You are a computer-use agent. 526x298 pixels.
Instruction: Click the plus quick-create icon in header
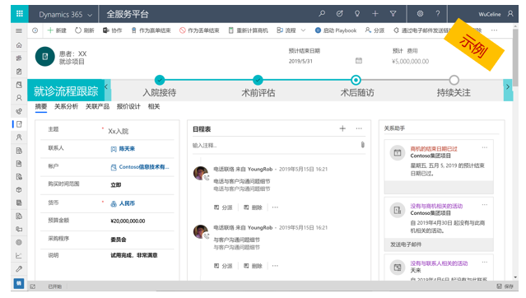pos(375,14)
